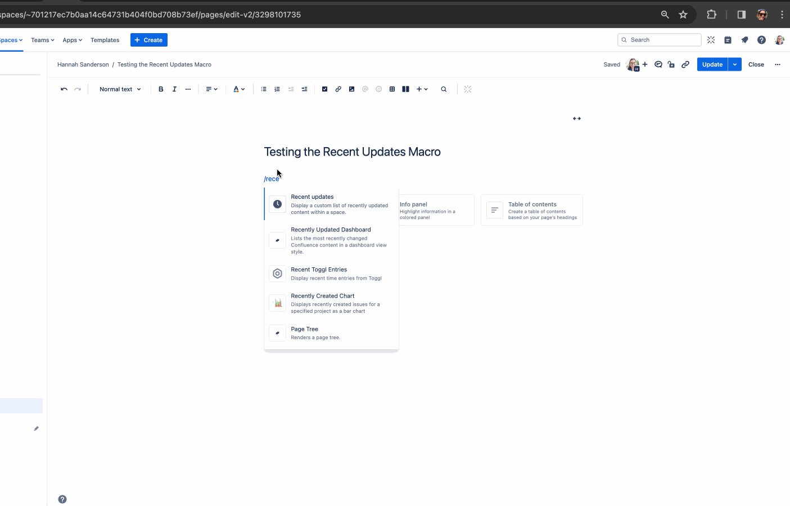Screen dimensions: 790x506
Task: Open text alignment dropdown
Action: [x=211, y=89]
